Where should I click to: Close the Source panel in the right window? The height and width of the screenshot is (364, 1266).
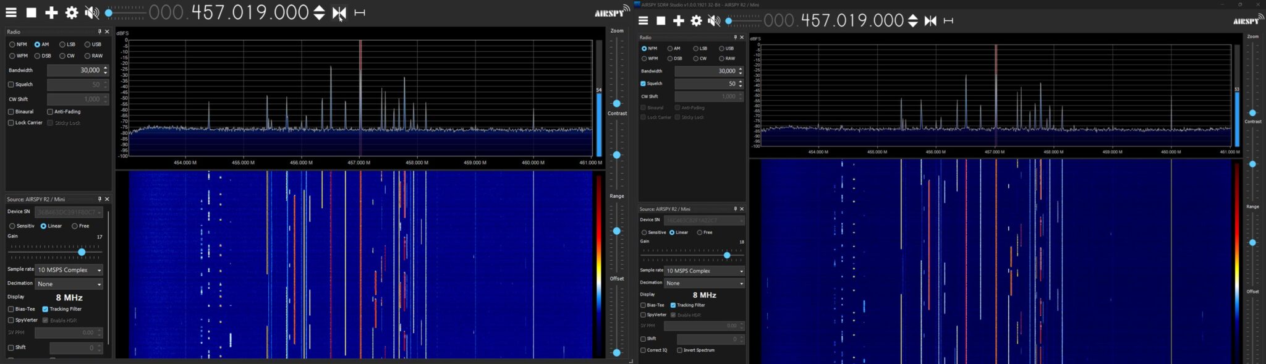[742, 209]
